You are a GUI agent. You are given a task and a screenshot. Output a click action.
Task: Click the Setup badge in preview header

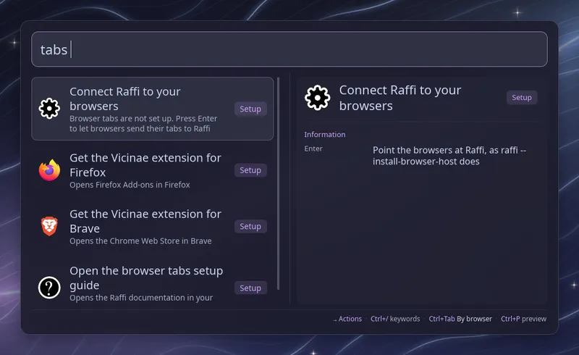(521, 98)
